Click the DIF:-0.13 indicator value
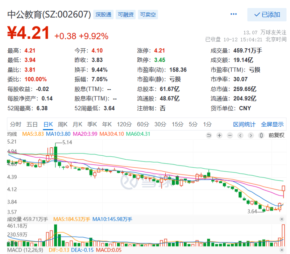290x254 pixels. [59, 250]
